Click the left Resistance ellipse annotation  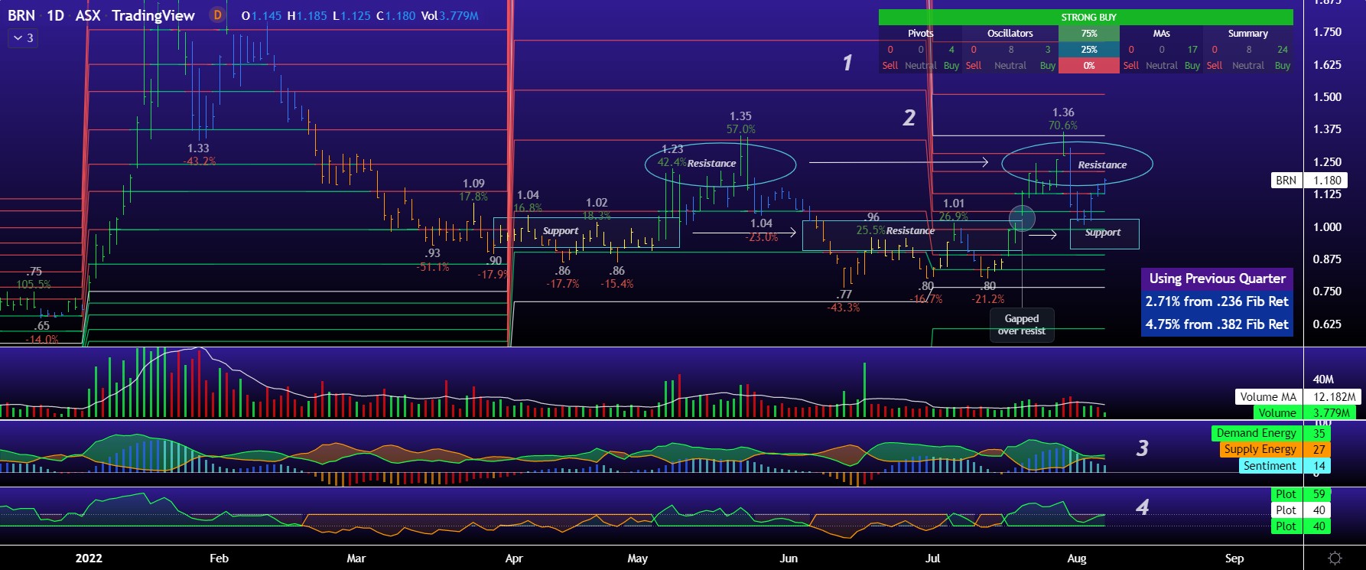[x=720, y=164]
